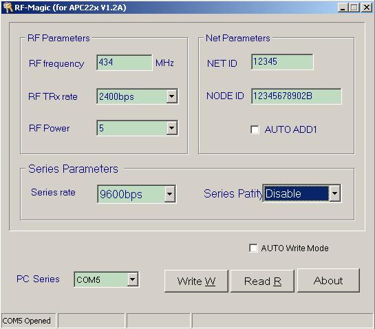Click the RF Parameters group label

[x=58, y=38]
